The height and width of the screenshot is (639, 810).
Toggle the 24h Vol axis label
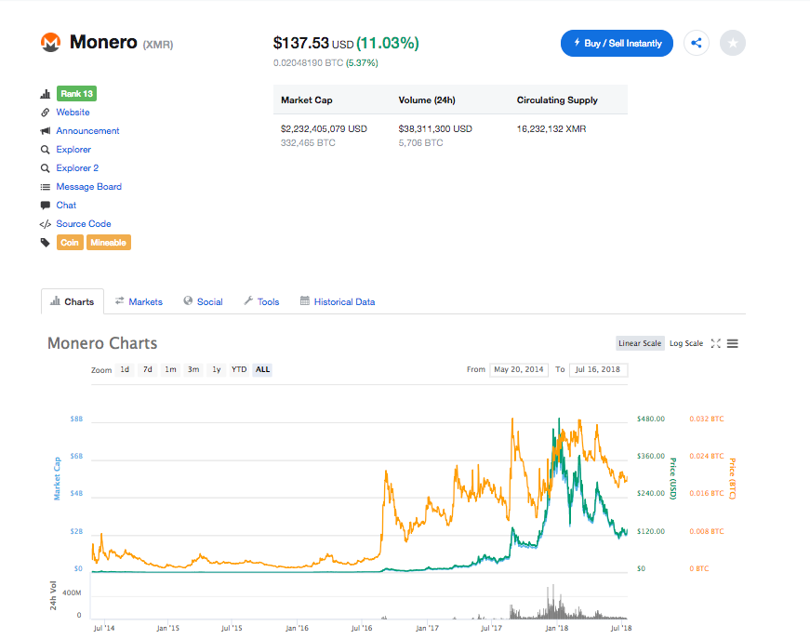coord(53,595)
